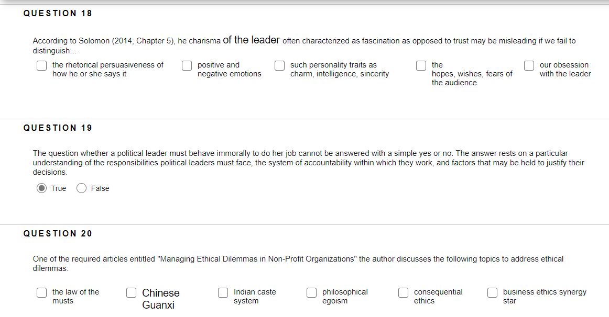Click the 'QUESTION 20' heading
609x317 pixels.
(58, 233)
